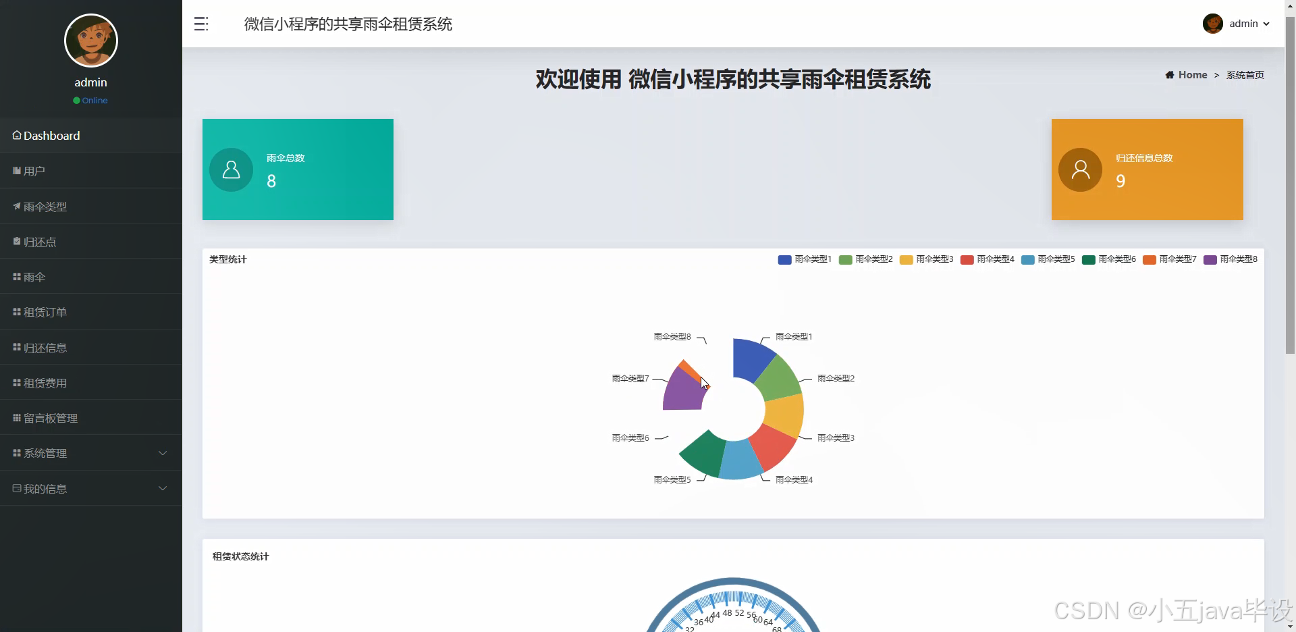Click the sidebar admin avatar image
The height and width of the screenshot is (632, 1296).
[91, 41]
